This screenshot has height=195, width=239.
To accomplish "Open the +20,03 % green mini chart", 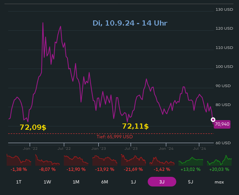I will click(x=219, y=160).
